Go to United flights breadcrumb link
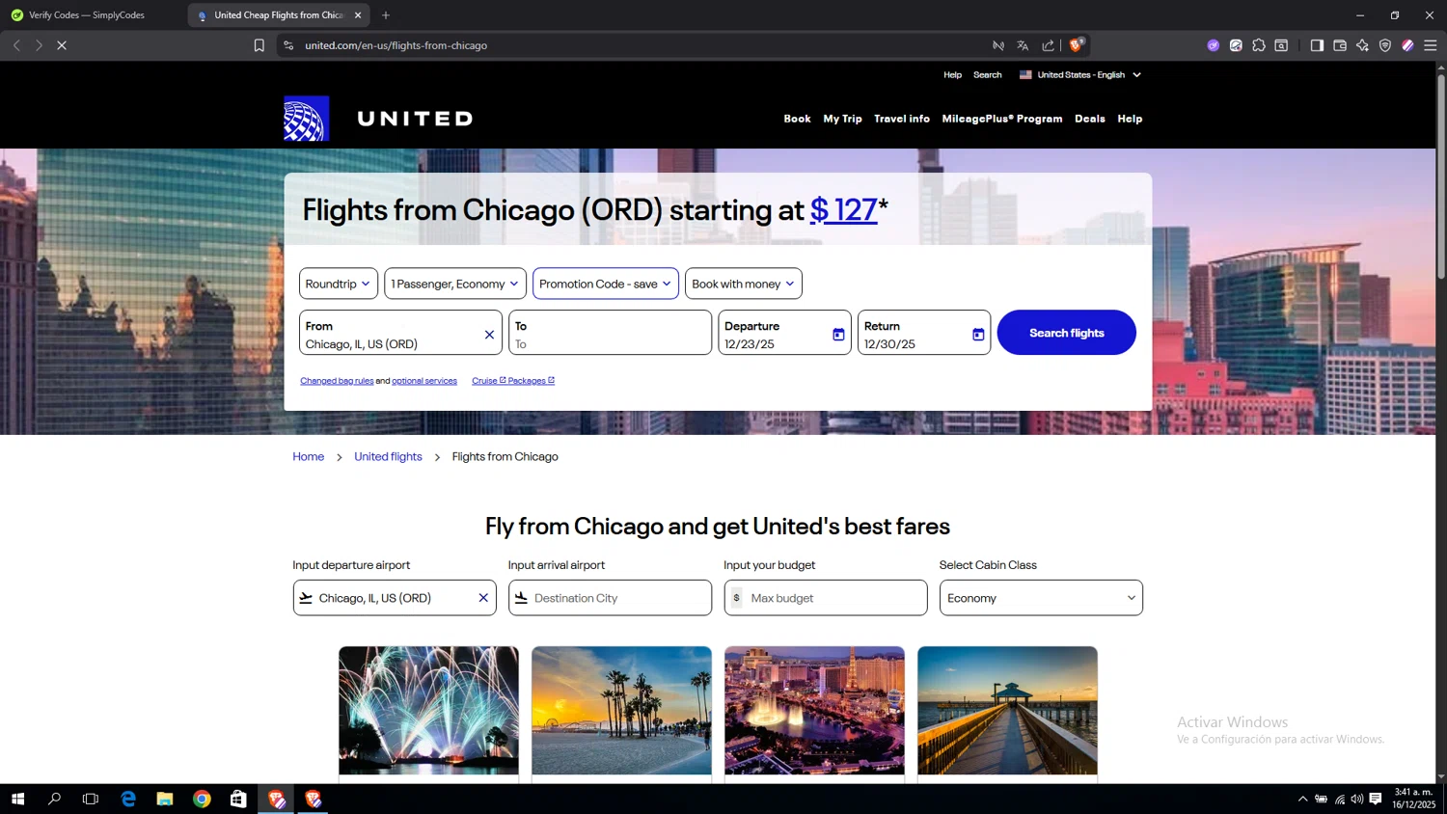 tap(388, 456)
